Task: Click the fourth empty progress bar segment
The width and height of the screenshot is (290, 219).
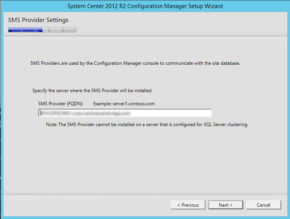Action: click(56, 30)
